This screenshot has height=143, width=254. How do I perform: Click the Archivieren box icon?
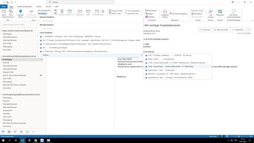pyautogui.click(x=69, y=12)
